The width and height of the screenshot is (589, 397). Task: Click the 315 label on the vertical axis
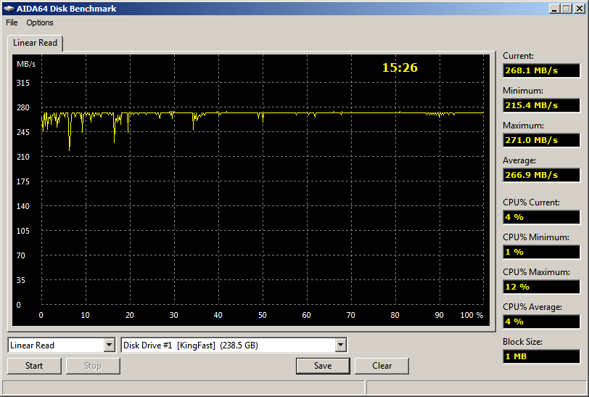pos(23,83)
